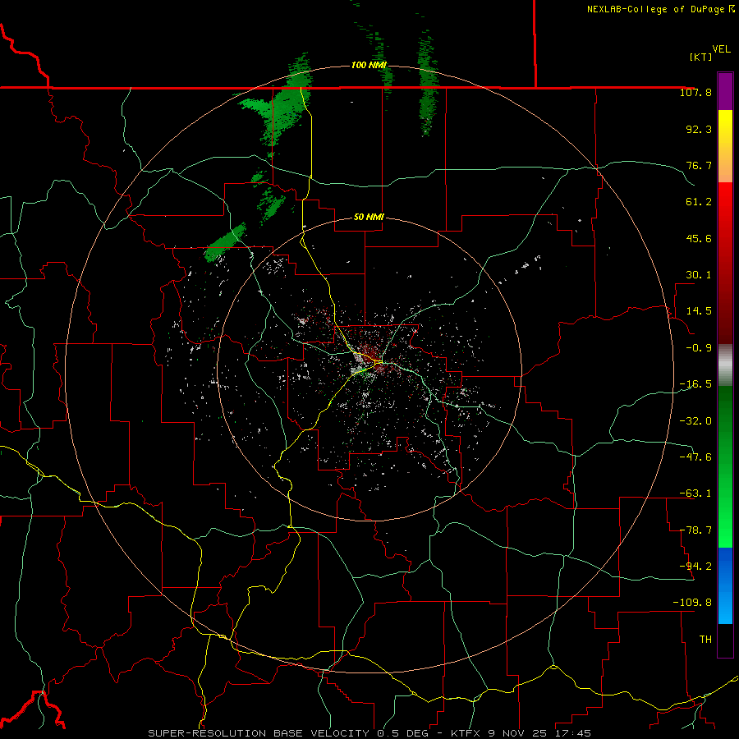Click the 107.8 velocity scale value

695,92
